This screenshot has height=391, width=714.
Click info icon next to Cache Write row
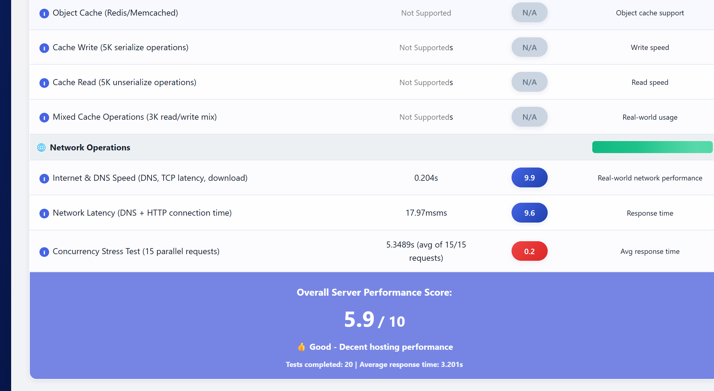click(x=44, y=48)
